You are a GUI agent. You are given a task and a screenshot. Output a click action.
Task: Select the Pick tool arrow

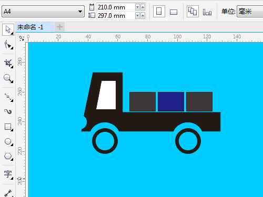(x=8, y=29)
